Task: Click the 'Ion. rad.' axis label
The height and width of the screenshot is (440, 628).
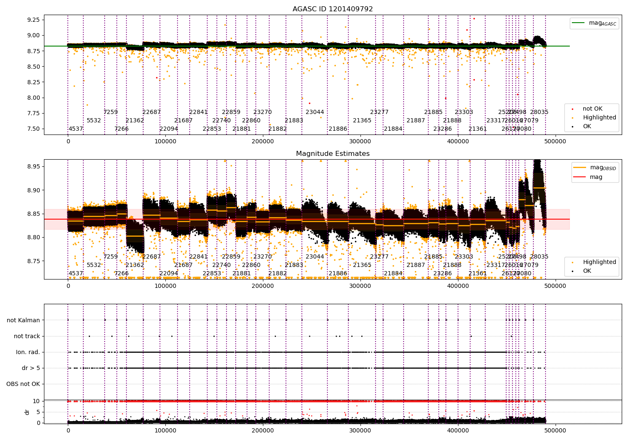Action: (28, 352)
